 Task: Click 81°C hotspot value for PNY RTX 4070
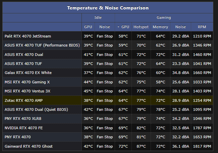click(141, 137)
